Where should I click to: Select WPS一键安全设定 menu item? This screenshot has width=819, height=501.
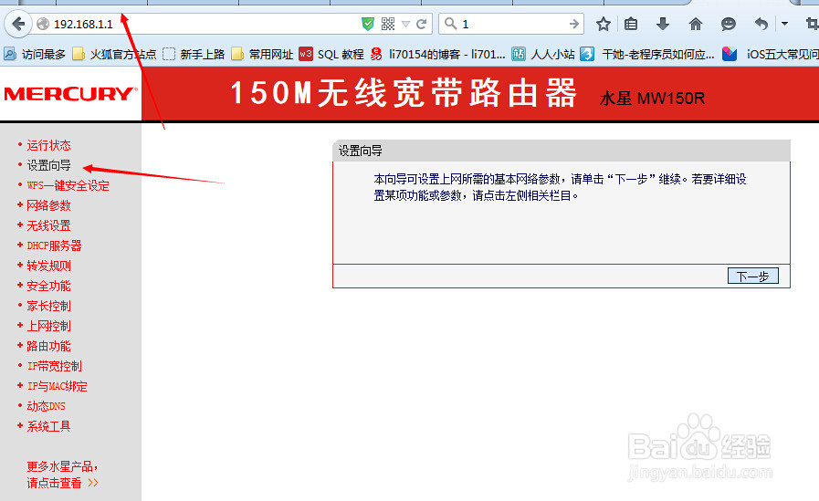click(x=68, y=185)
